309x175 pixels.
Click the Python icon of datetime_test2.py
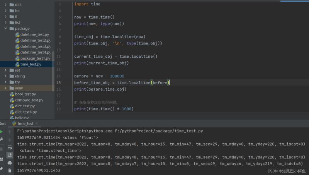tap(17, 41)
